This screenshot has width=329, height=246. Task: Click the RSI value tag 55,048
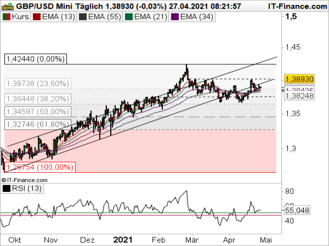pos(297,210)
